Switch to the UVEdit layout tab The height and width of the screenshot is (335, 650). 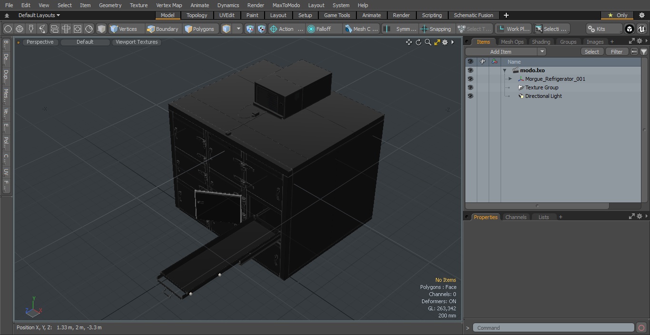point(227,15)
